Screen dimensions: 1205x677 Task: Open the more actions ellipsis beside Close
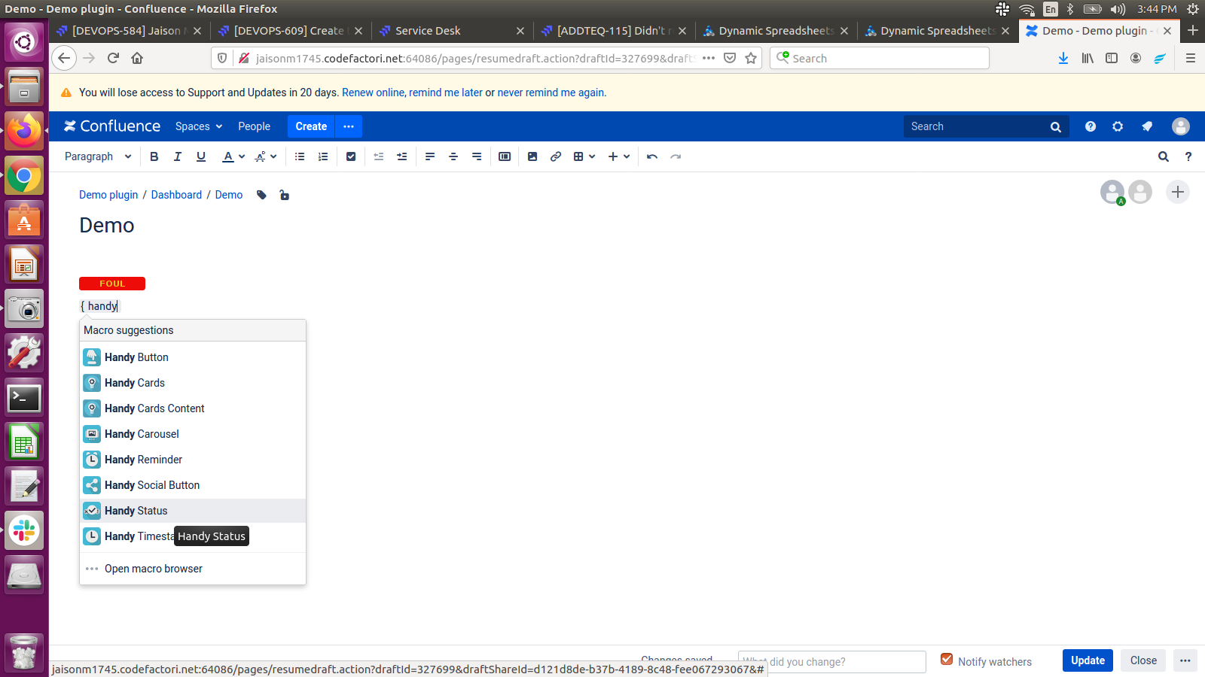[1185, 660]
